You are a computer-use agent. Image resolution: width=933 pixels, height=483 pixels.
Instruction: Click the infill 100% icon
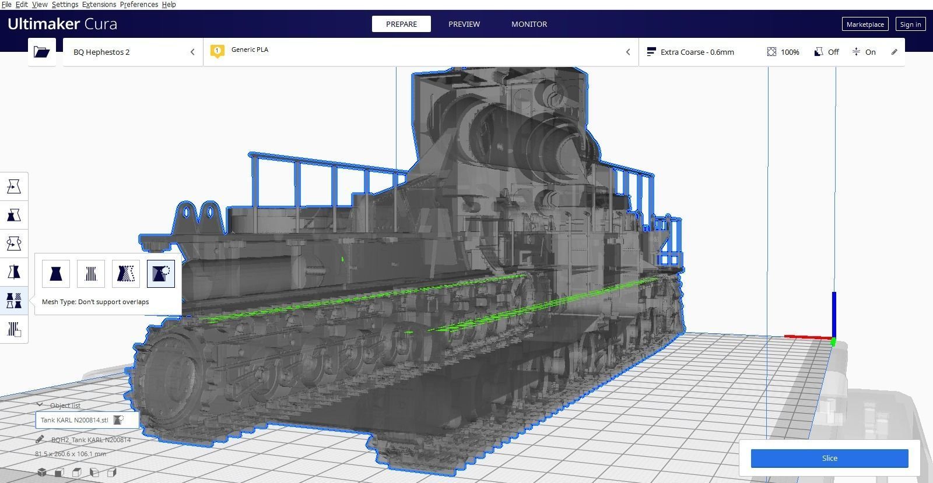pos(771,52)
